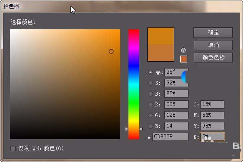This screenshot has height=162, width=243.
Task: Click the brightness field showing 80%
Action: [x=176, y=94]
